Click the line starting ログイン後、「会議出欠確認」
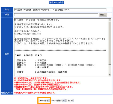Image resolution: width=113 pixels, height=104 pixels. 54,43
